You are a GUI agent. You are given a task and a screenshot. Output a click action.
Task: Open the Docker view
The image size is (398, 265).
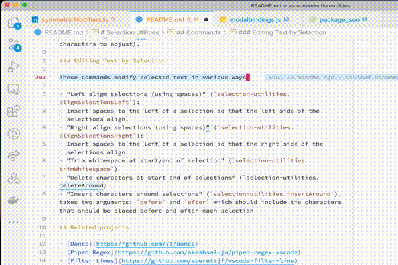pyautogui.click(x=13, y=200)
